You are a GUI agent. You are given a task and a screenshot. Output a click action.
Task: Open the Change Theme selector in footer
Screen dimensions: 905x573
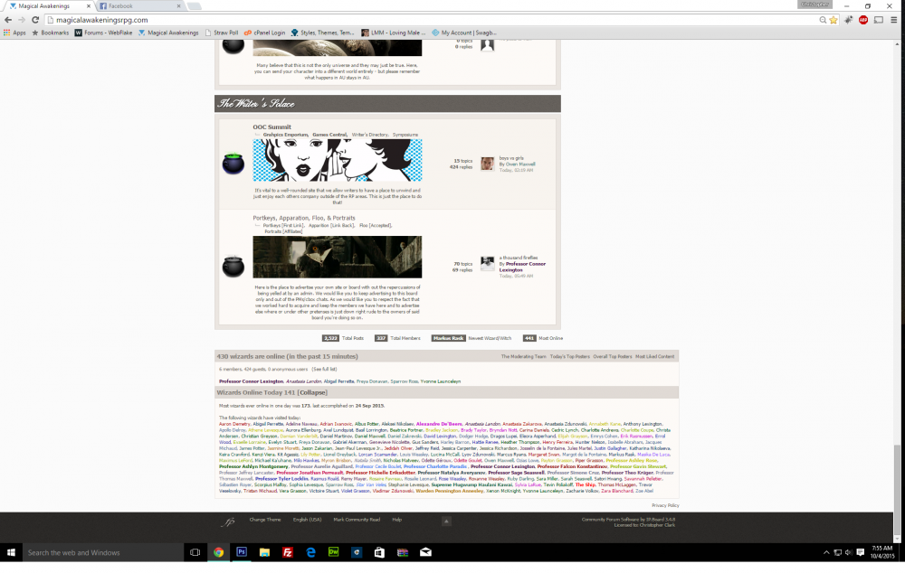pyautogui.click(x=265, y=520)
